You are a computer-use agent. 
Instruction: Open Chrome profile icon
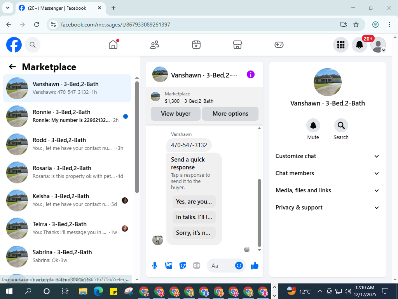(x=375, y=25)
